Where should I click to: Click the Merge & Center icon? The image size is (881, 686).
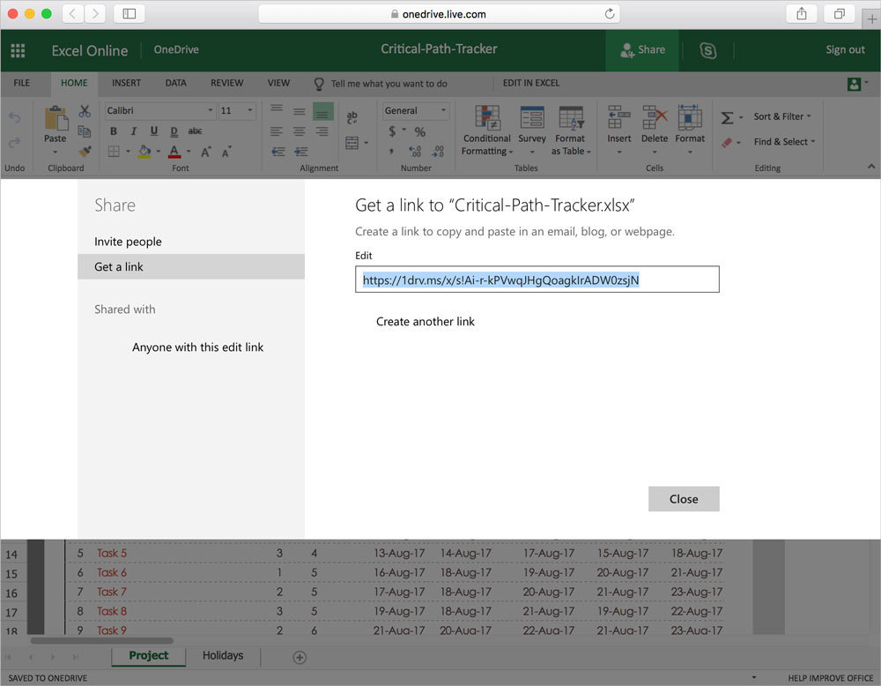(x=352, y=143)
